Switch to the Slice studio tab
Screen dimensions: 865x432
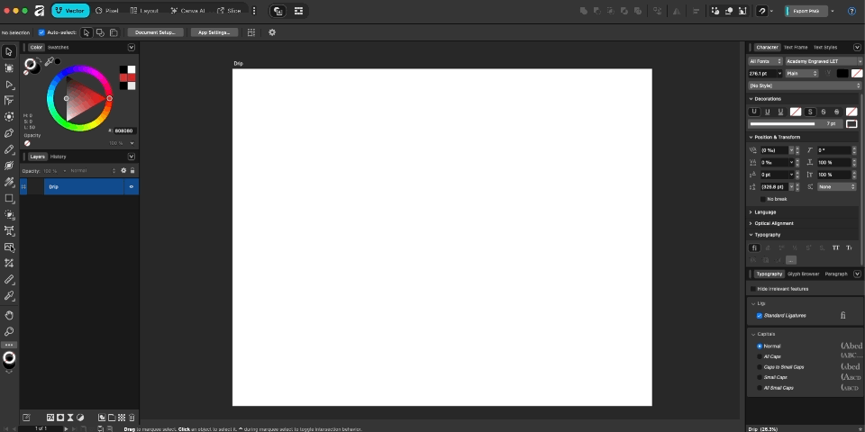coord(230,11)
